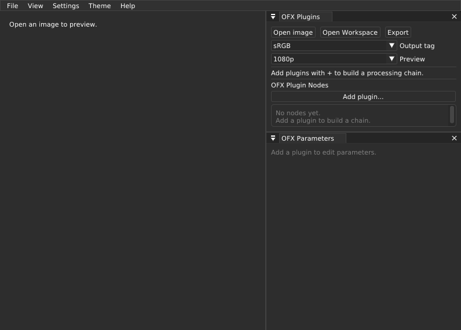Click the Add plugin... button

pos(363,97)
